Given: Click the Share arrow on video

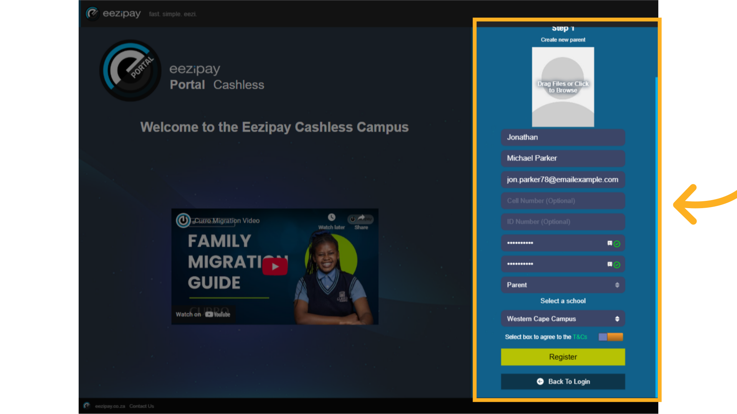Looking at the screenshot, I should pyautogui.click(x=361, y=218).
